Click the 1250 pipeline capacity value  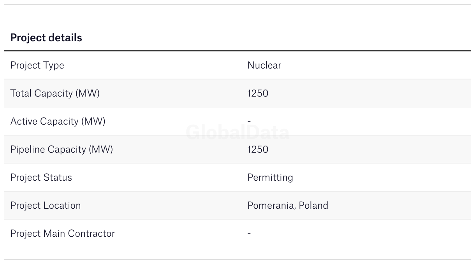258,150
